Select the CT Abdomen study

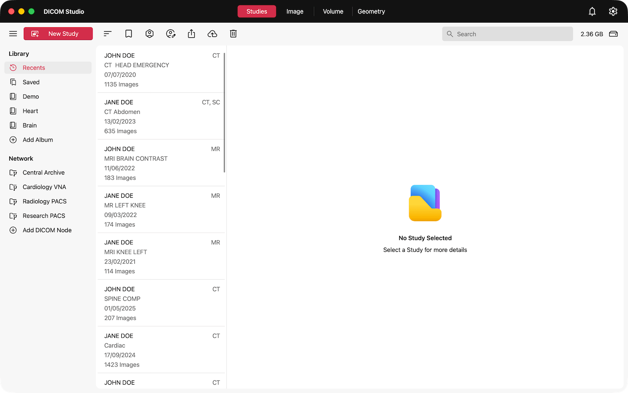click(161, 116)
